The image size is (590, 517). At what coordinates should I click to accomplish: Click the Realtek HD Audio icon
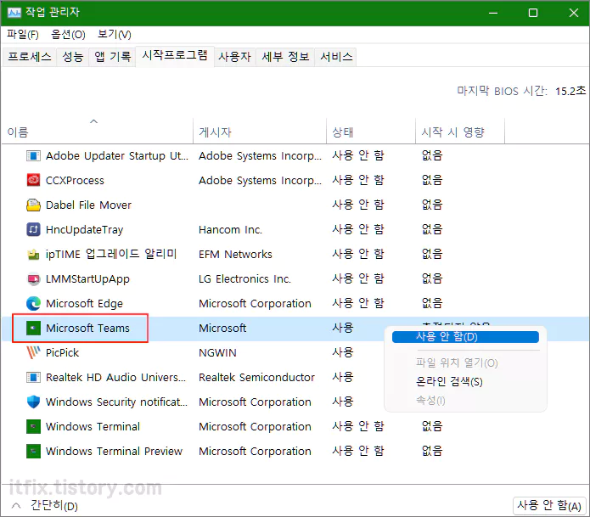[x=33, y=377]
